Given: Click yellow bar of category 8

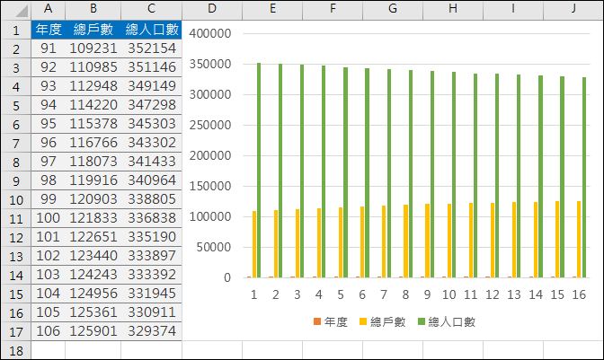Looking at the screenshot, I should point(405,241).
